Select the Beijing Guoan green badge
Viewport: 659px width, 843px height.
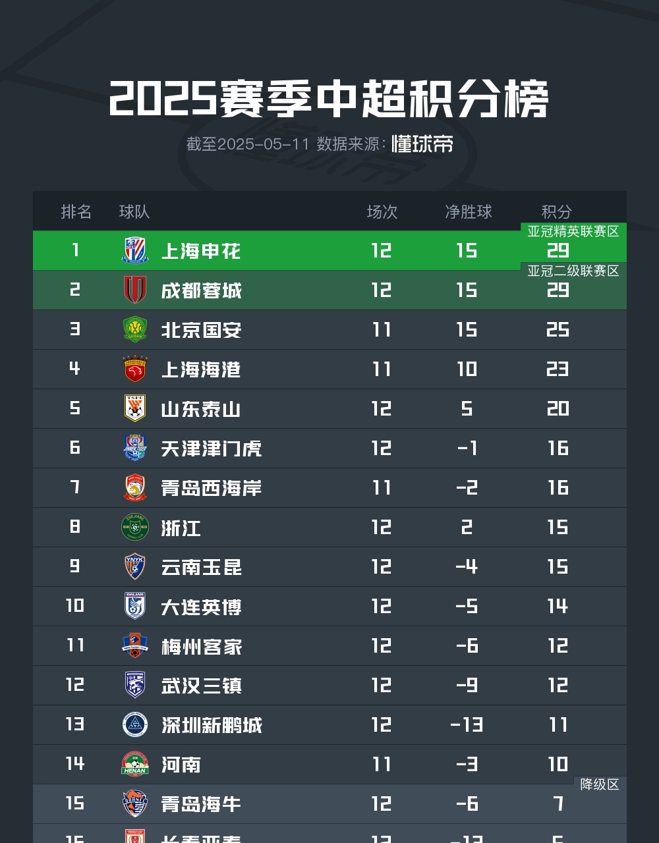pyautogui.click(x=135, y=329)
